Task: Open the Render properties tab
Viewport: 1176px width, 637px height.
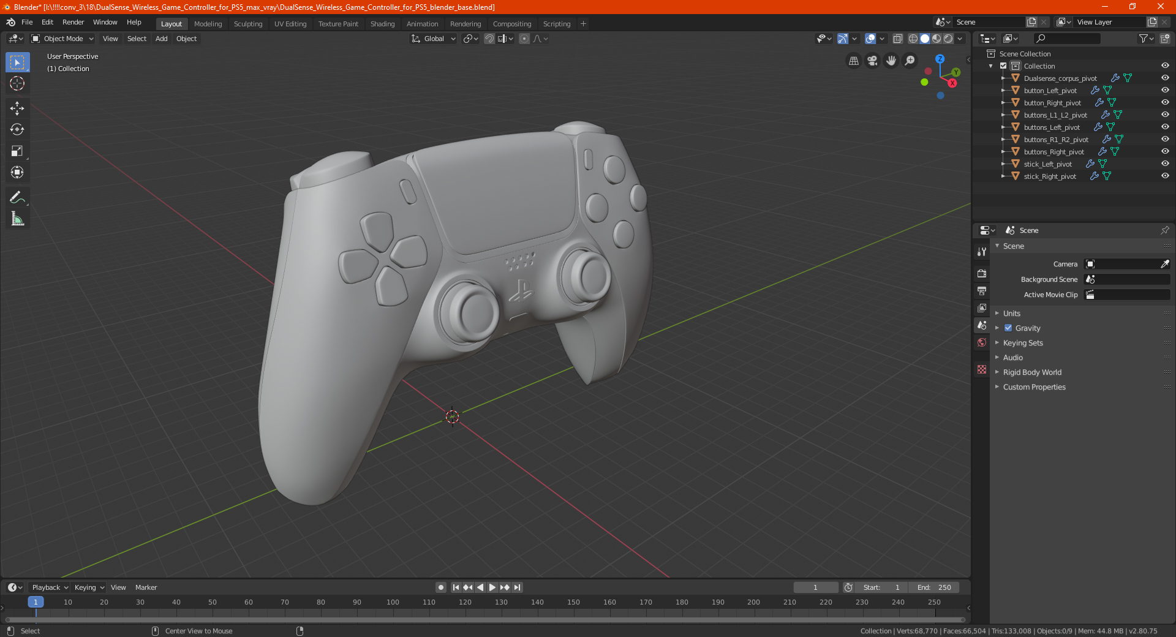Action: point(982,273)
